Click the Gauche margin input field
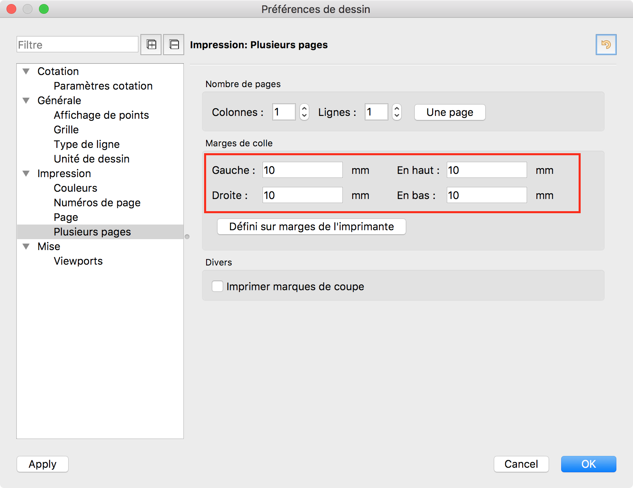The width and height of the screenshot is (633, 488). pos(302,170)
